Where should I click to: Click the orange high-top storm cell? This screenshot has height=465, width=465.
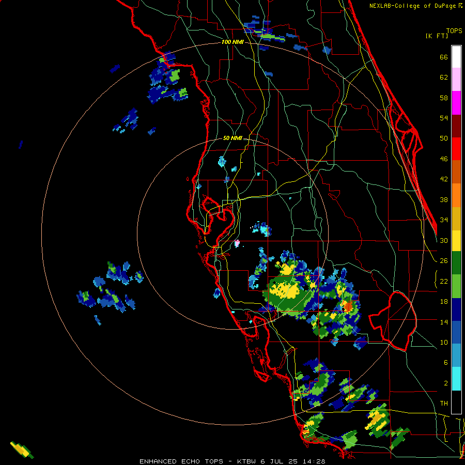point(347,306)
